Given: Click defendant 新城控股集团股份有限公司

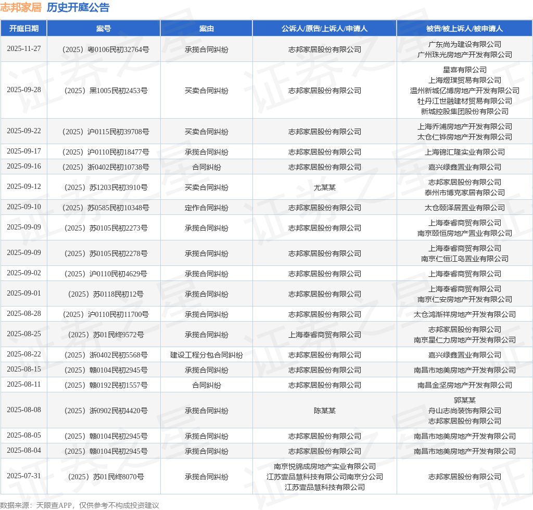Looking at the screenshot, I should [465, 111].
